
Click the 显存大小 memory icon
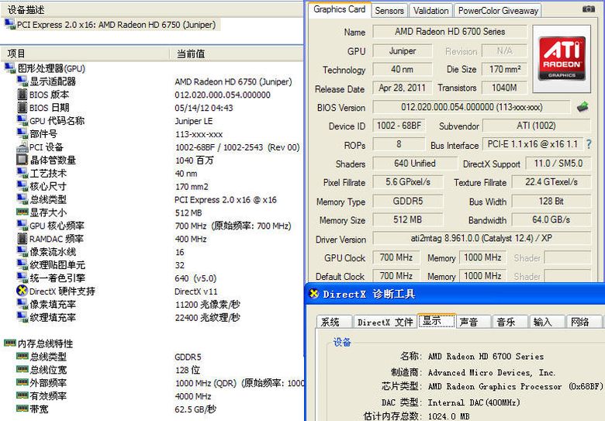click(x=22, y=212)
